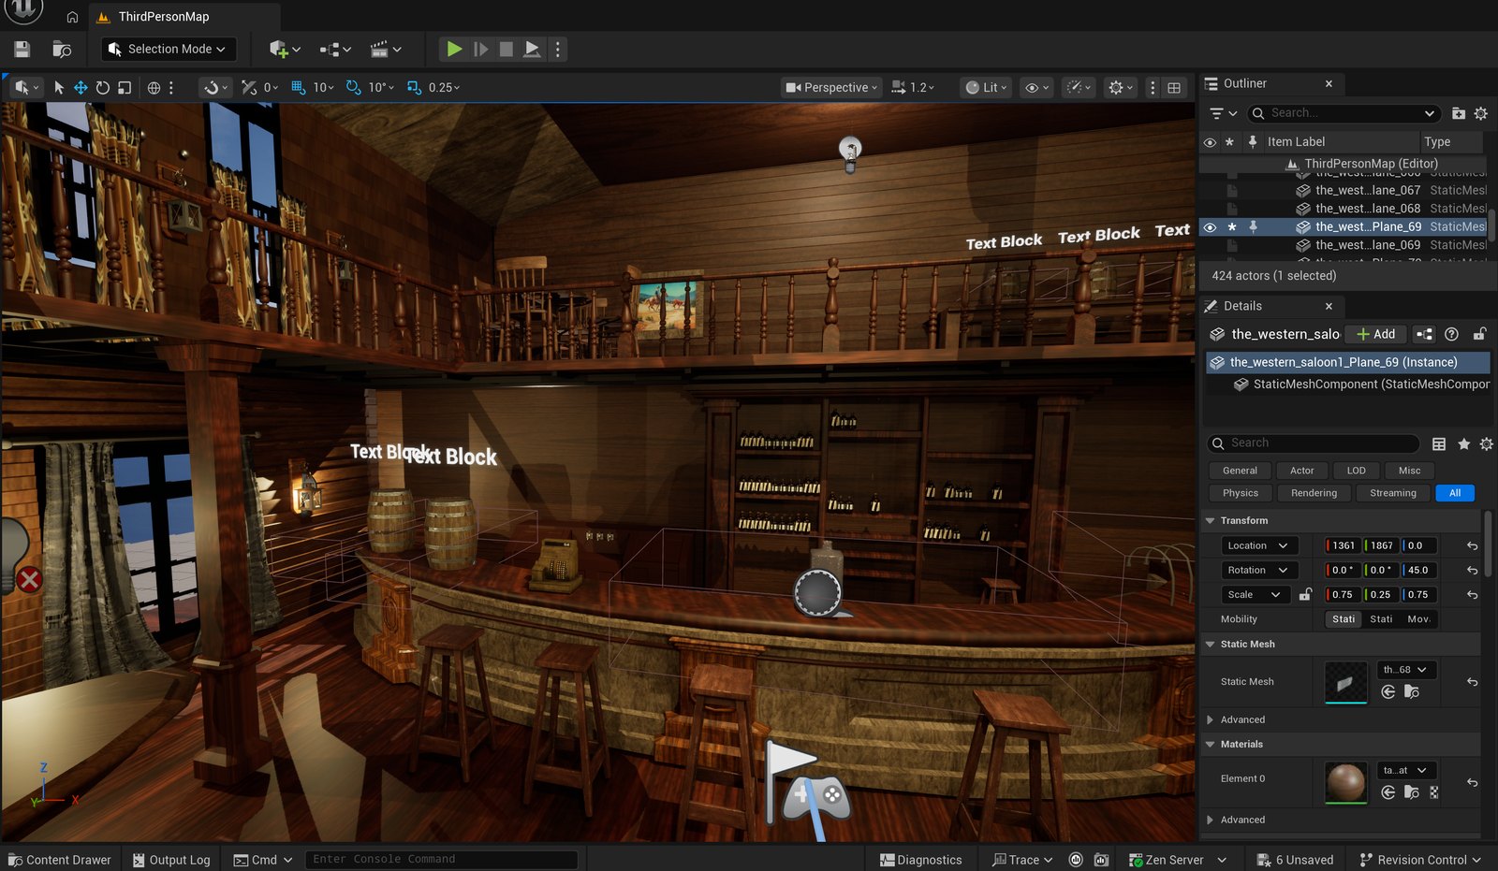Click the home icon in the title bar
The width and height of the screenshot is (1498, 871).
[72, 17]
